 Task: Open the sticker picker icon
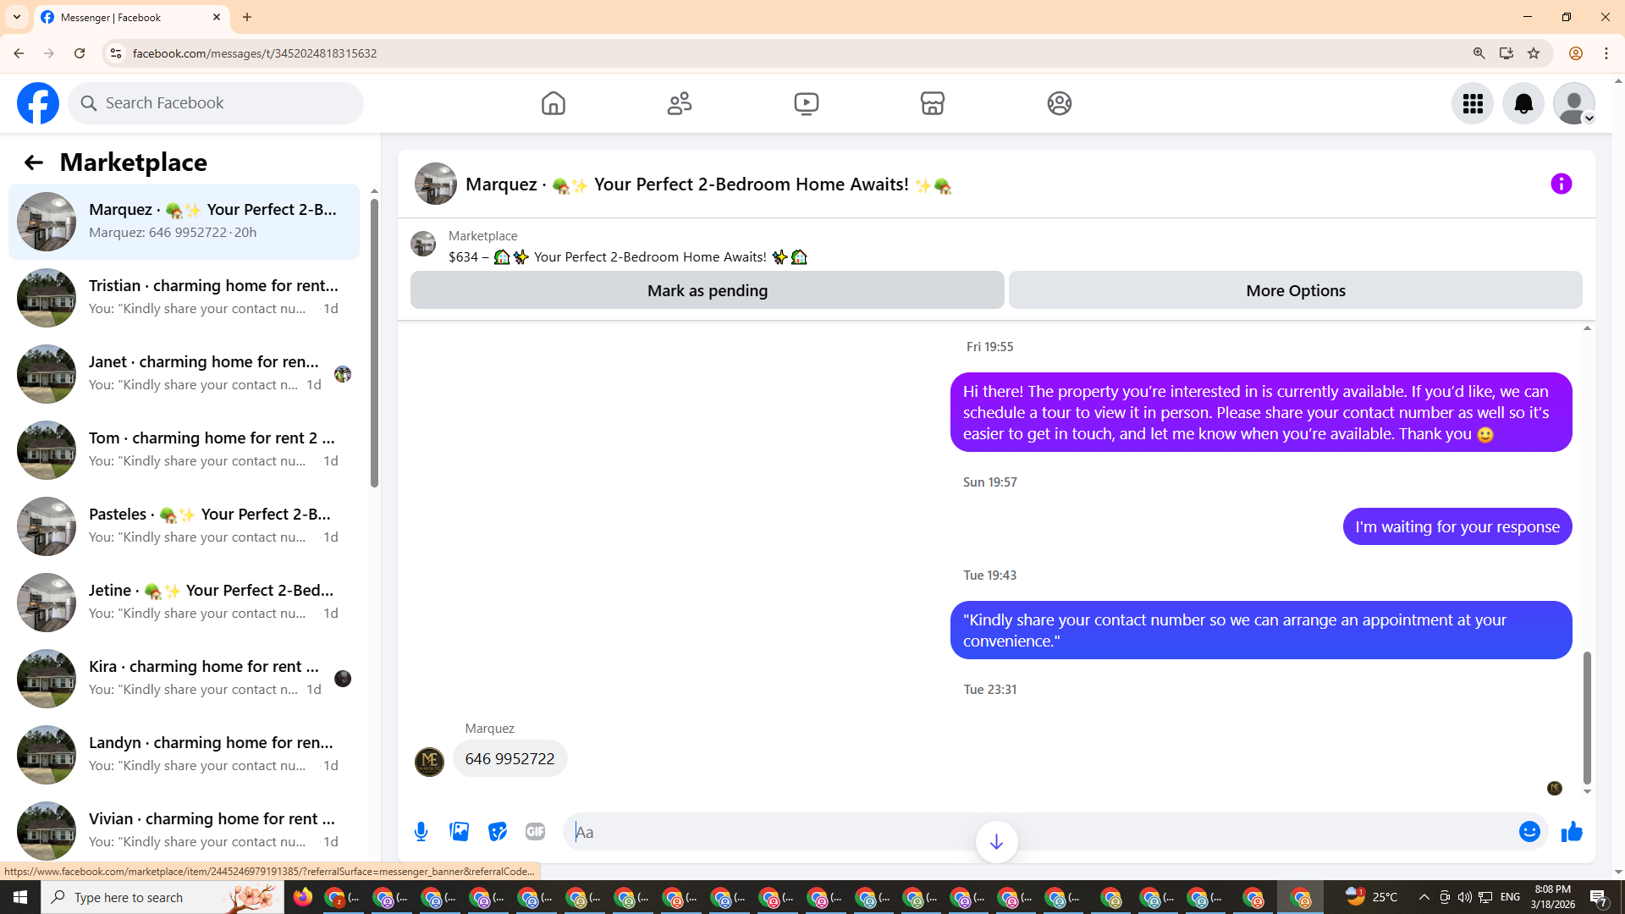tap(498, 832)
